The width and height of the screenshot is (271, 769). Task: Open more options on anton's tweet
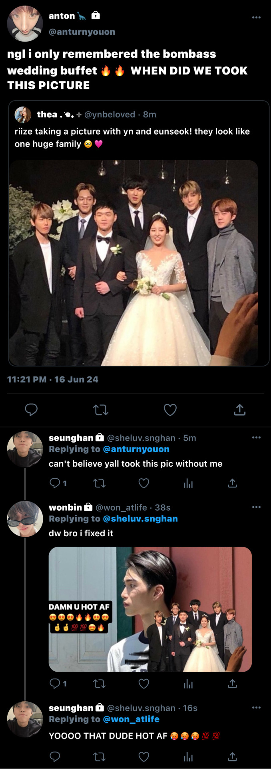coord(256,18)
